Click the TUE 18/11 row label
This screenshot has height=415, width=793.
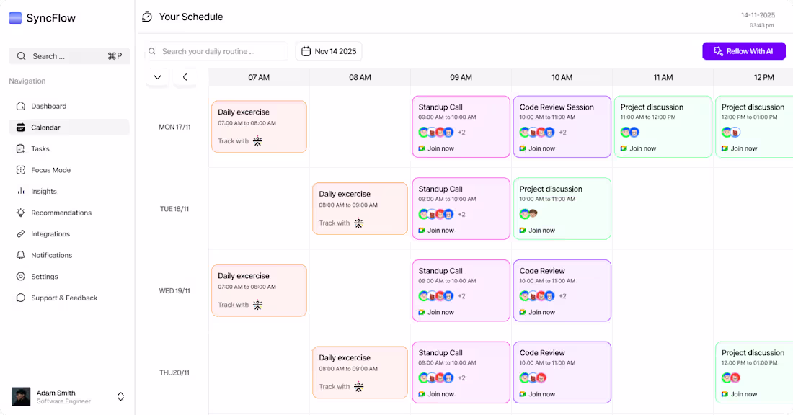pyautogui.click(x=174, y=209)
